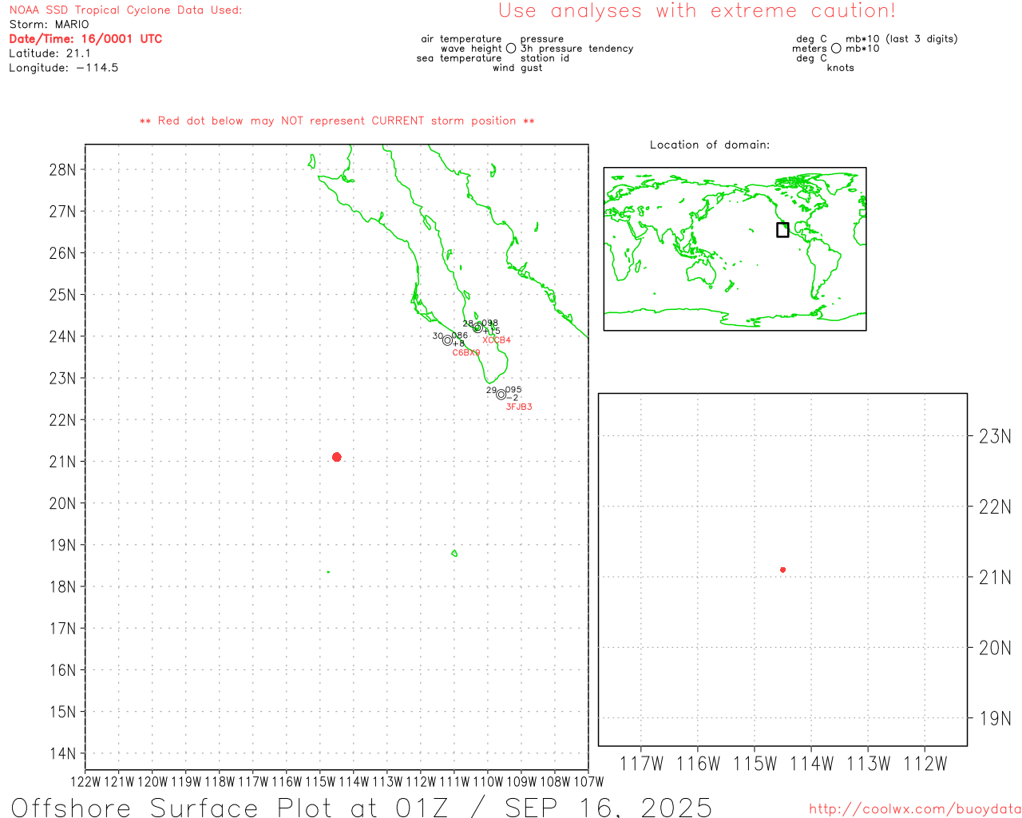Image resolution: width=1022 pixels, height=818 pixels.
Task: Click the 3FJB3 station circle marker
Action: pos(501,395)
